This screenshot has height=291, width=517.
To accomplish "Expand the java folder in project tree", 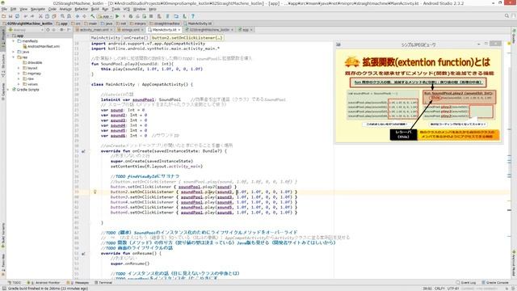I will (14, 52).
